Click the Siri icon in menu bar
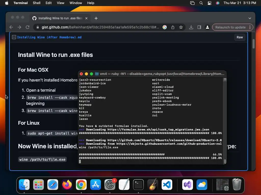 point(218,3)
